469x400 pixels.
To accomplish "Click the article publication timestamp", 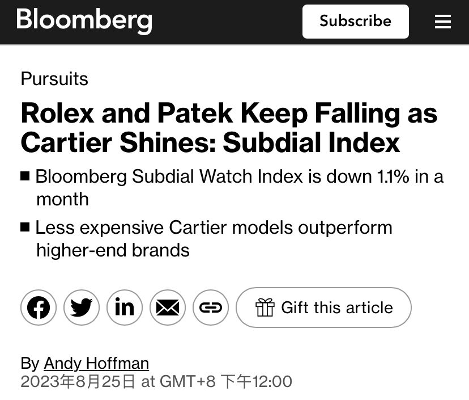I will [156, 381].
